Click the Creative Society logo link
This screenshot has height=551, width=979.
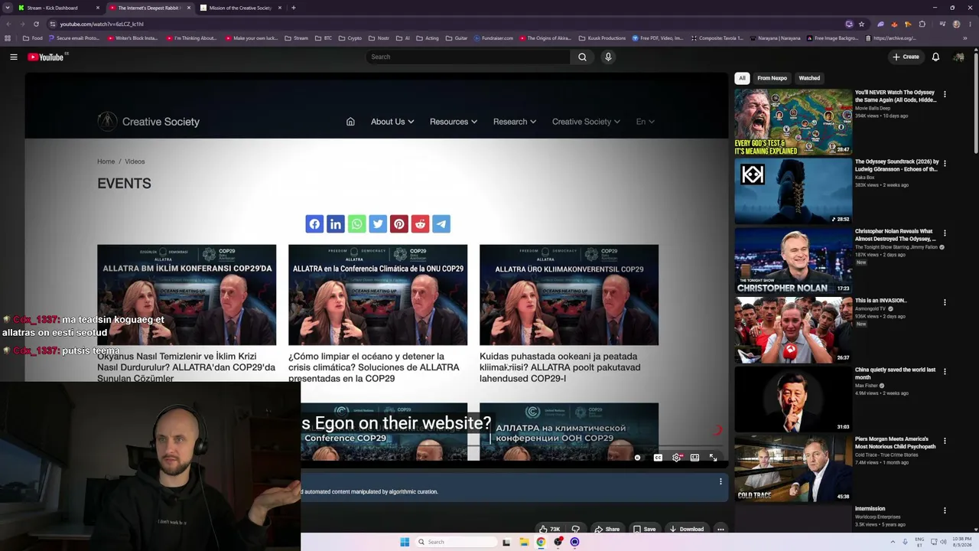tap(148, 122)
